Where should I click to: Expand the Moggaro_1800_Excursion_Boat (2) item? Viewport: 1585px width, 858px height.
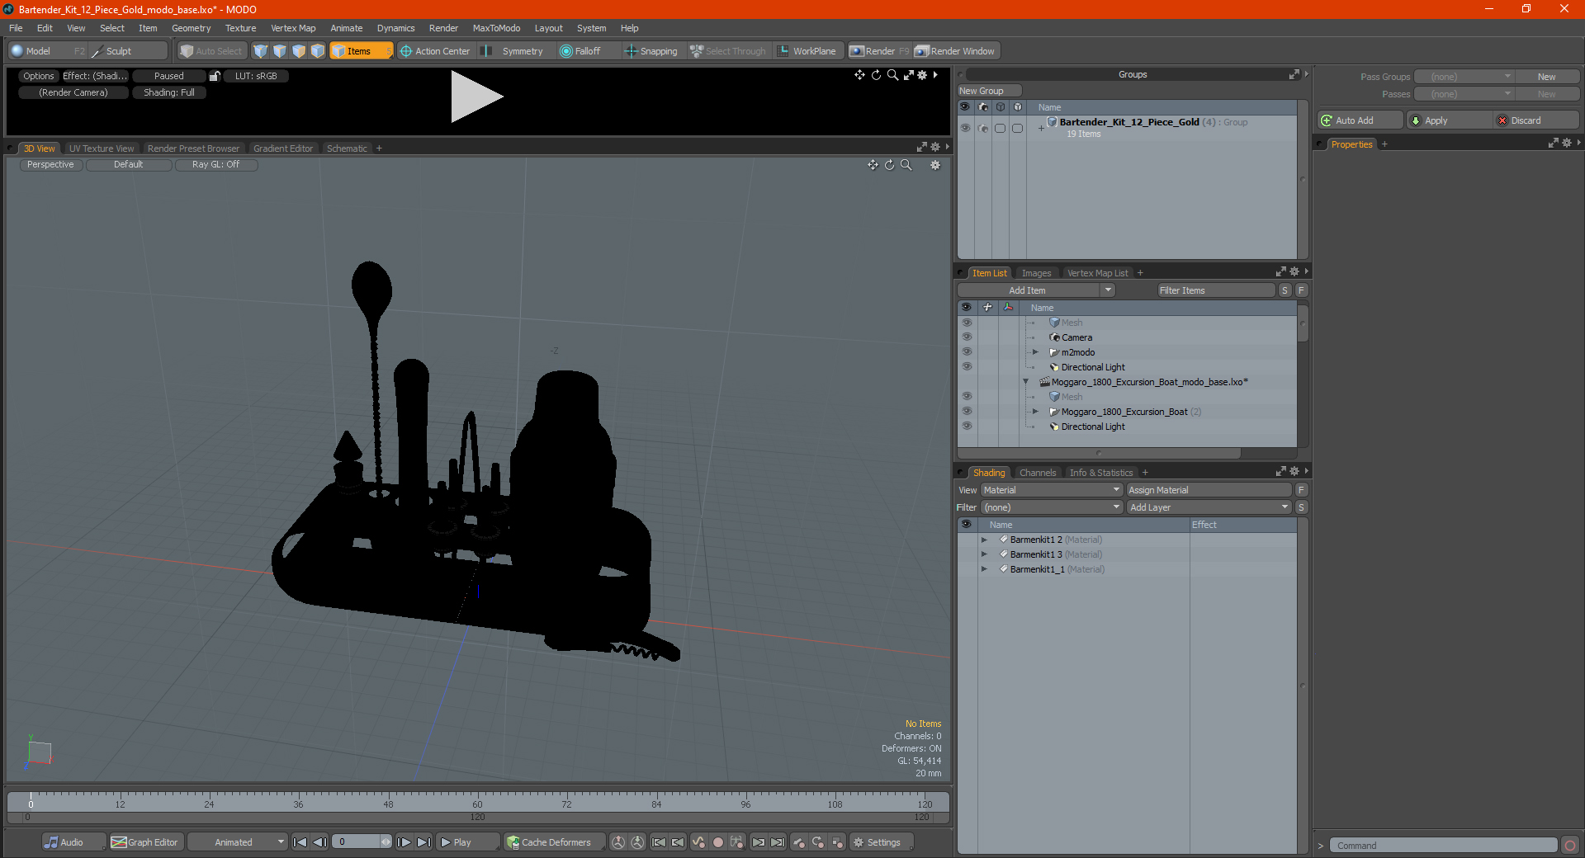coord(1035,412)
